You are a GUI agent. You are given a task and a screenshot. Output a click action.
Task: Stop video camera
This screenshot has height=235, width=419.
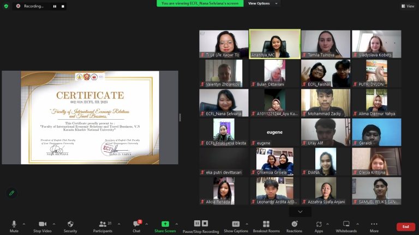coord(41,226)
